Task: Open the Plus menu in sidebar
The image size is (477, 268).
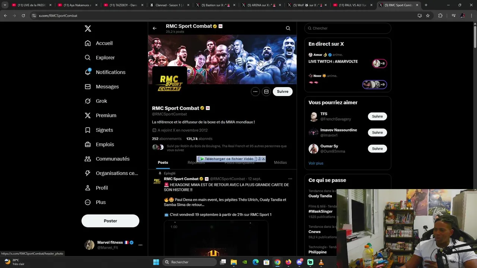Action: coord(95,202)
